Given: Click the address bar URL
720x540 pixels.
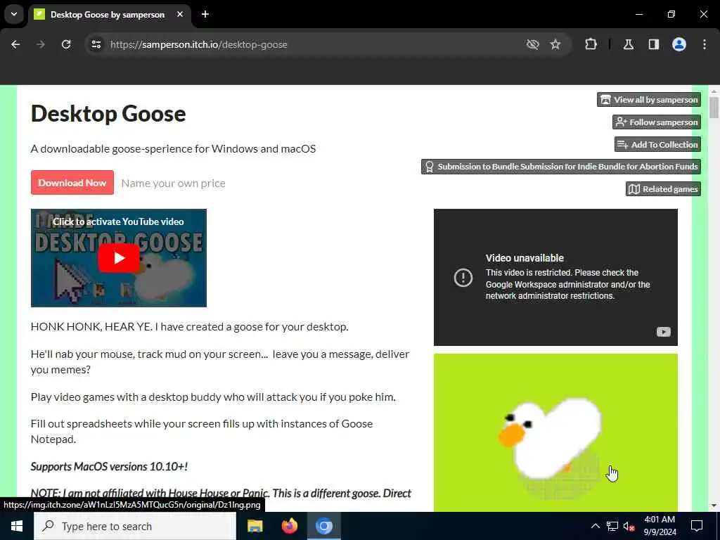Looking at the screenshot, I should pyautogui.click(x=199, y=44).
